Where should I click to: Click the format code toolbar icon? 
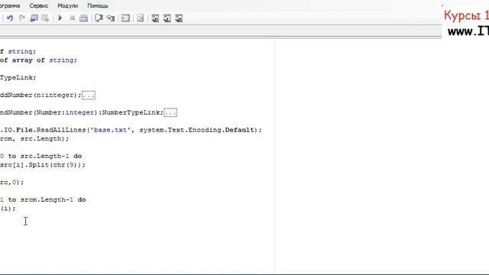[141, 18]
